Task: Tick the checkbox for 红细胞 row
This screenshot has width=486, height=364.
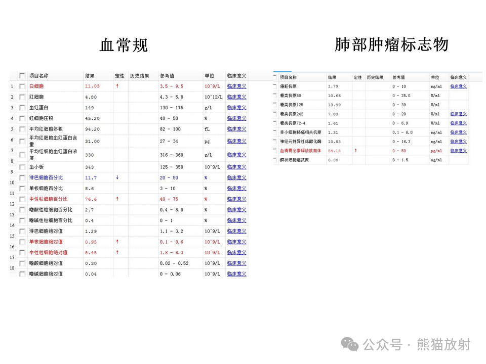Action: 22,97
